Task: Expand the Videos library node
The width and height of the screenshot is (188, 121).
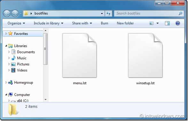Action: pyautogui.click(x=9, y=70)
